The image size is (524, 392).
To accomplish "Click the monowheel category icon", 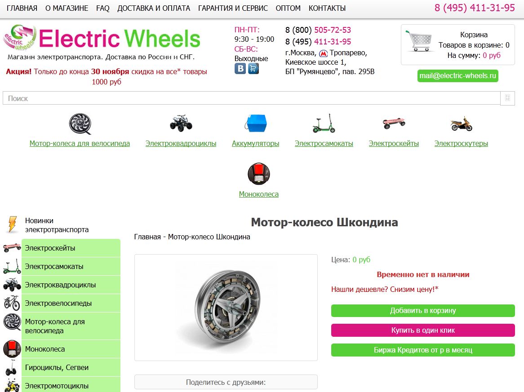I will click(x=259, y=174).
